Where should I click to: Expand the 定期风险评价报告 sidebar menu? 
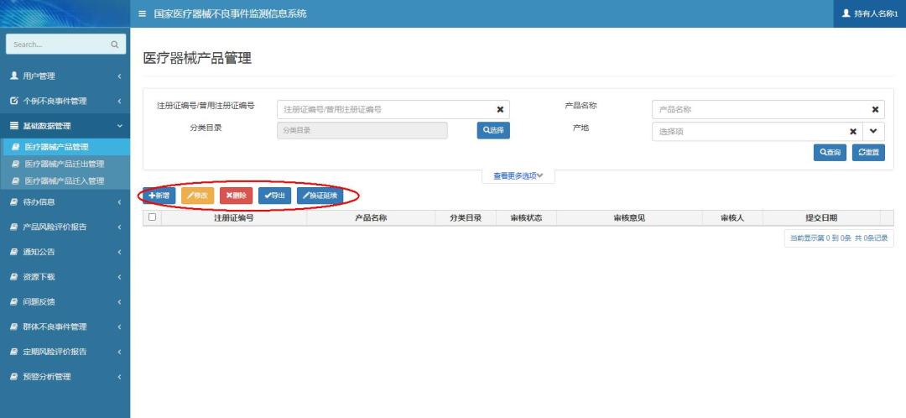tap(65, 352)
